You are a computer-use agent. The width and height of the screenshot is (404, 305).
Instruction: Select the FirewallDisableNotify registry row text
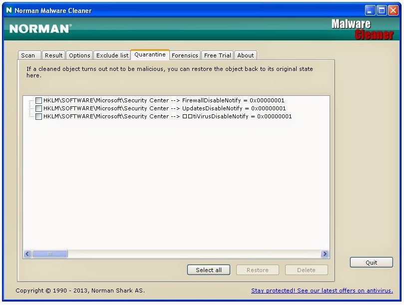(x=164, y=100)
